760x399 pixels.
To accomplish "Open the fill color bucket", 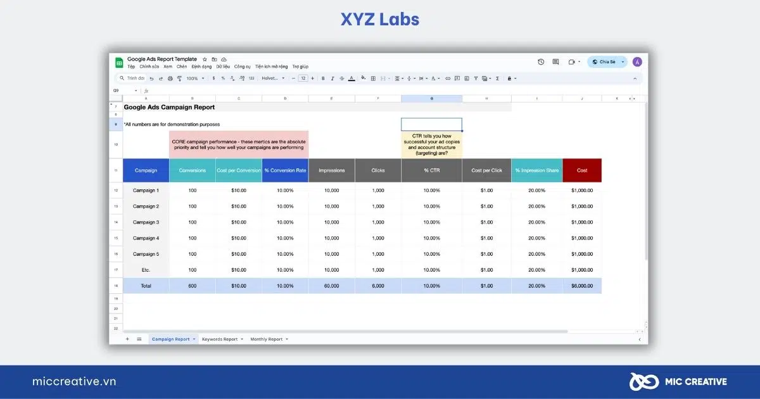I will point(364,78).
